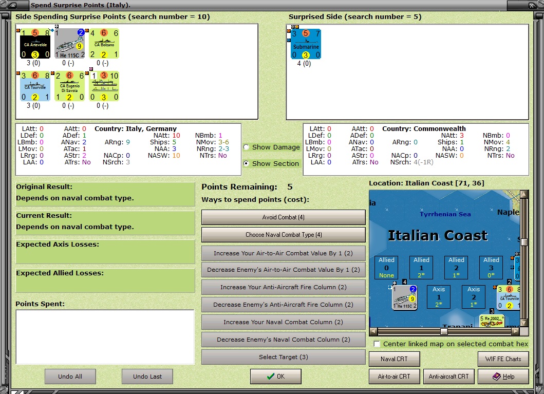
Task: Select the CA Artevelde ship counter
Action: click(x=35, y=44)
